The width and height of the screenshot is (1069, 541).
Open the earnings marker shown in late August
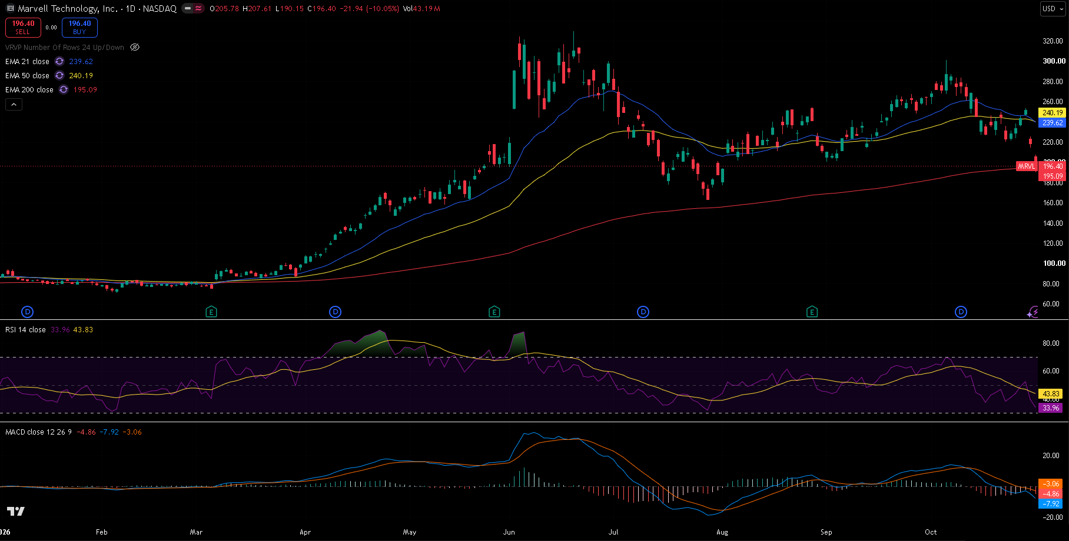point(812,312)
